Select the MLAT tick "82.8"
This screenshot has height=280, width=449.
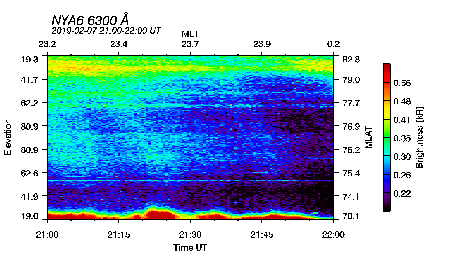(x=351, y=59)
